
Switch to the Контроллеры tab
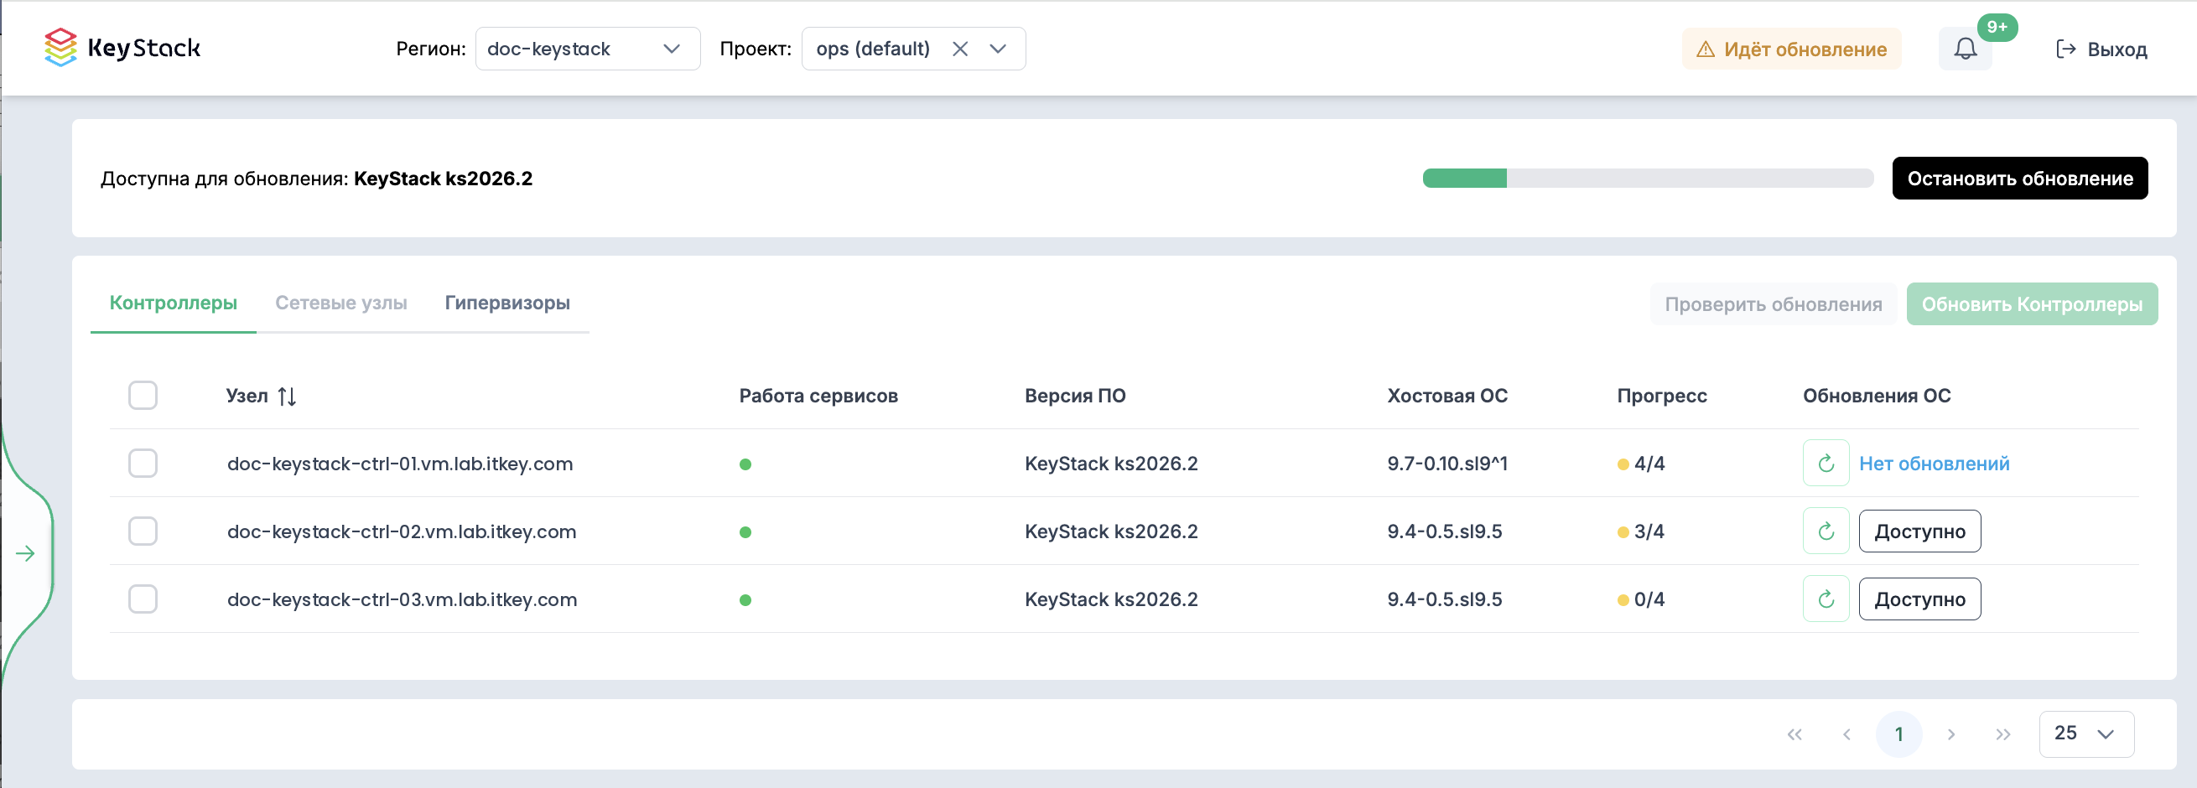point(173,303)
